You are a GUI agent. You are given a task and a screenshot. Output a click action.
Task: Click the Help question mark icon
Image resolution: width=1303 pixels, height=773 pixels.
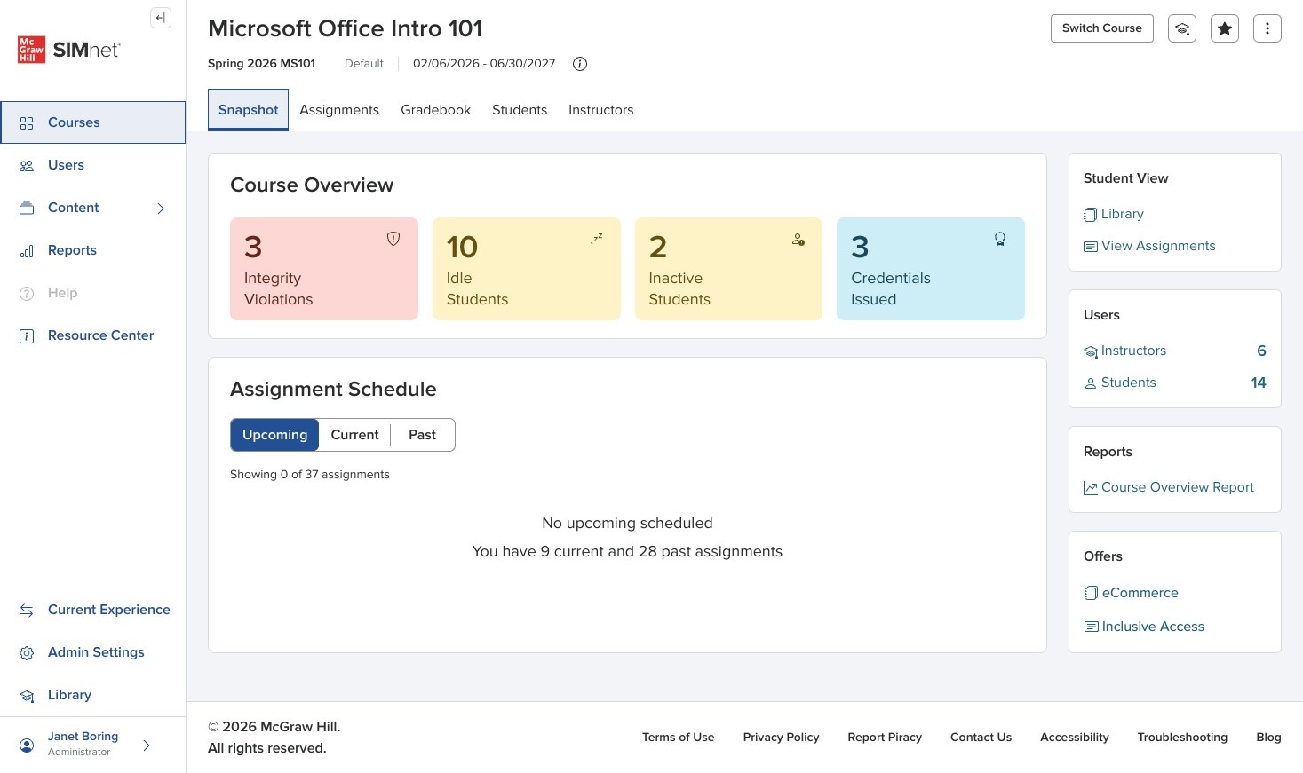pos(27,294)
